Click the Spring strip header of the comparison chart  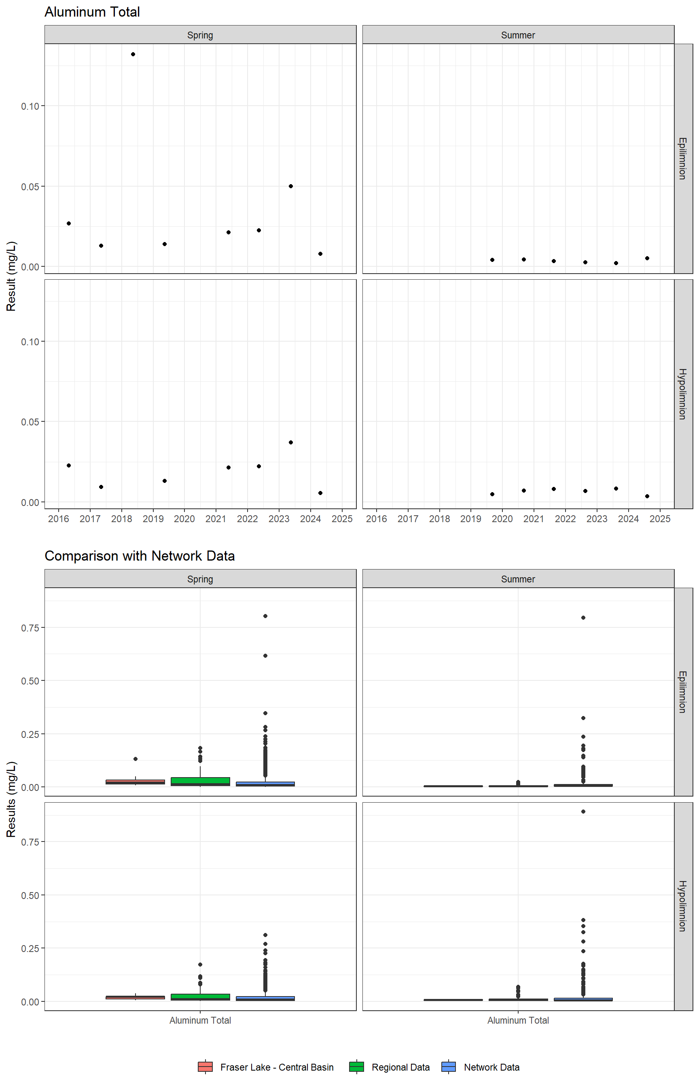(x=200, y=579)
